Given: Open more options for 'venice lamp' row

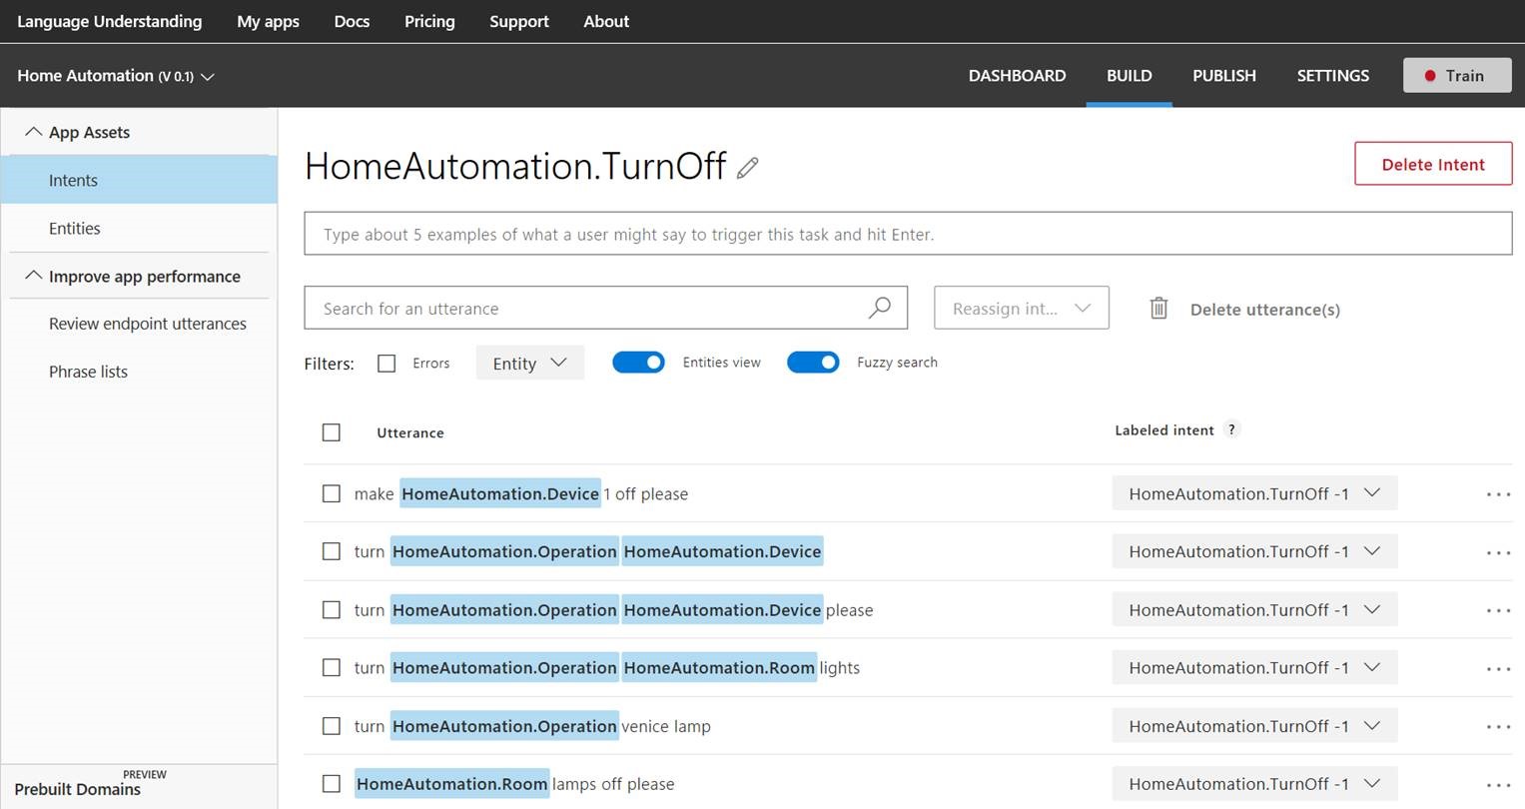Looking at the screenshot, I should pyautogui.click(x=1498, y=726).
